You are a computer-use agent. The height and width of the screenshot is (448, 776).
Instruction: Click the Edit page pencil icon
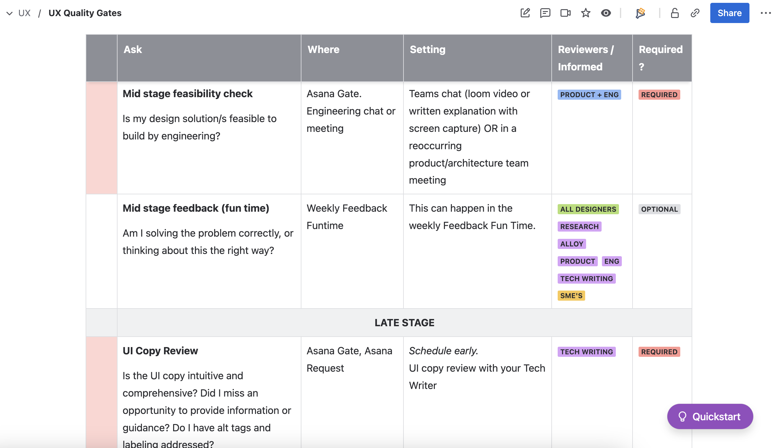point(525,13)
